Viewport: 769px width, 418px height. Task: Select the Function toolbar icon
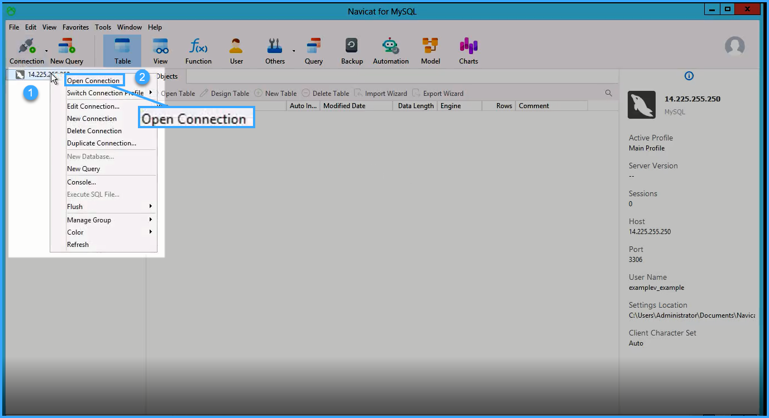coord(198,47)
